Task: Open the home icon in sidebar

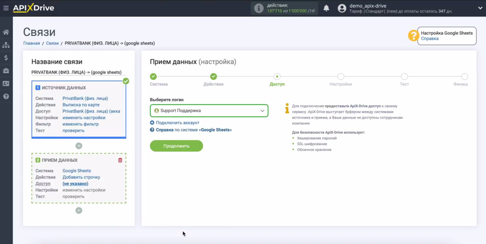Action: 6,32
